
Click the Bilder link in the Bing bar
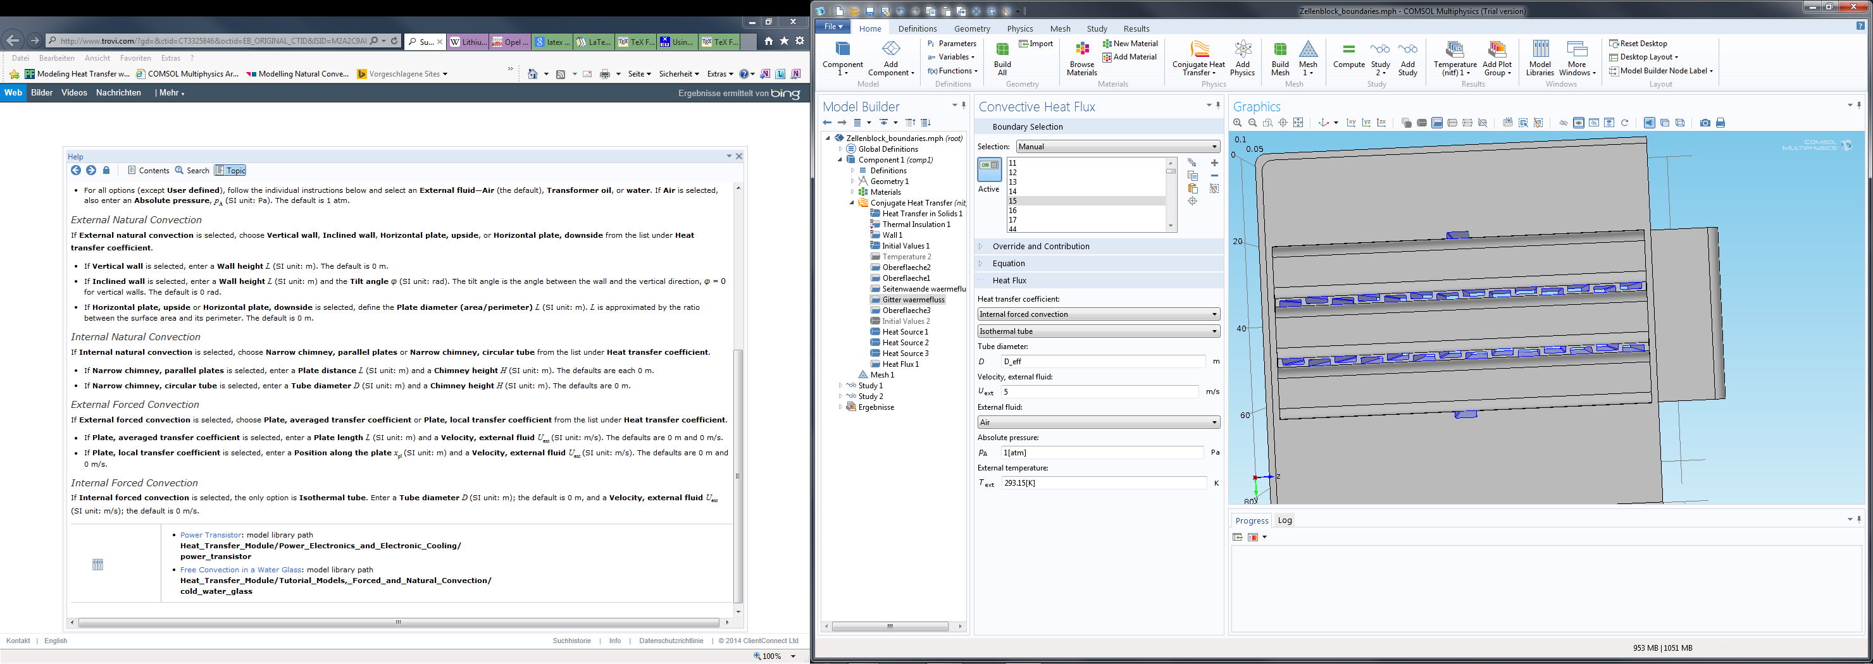click(x=42, y=93)
